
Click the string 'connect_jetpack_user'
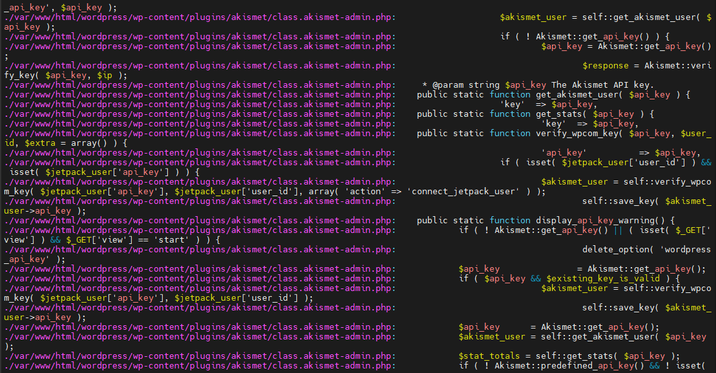463,191
